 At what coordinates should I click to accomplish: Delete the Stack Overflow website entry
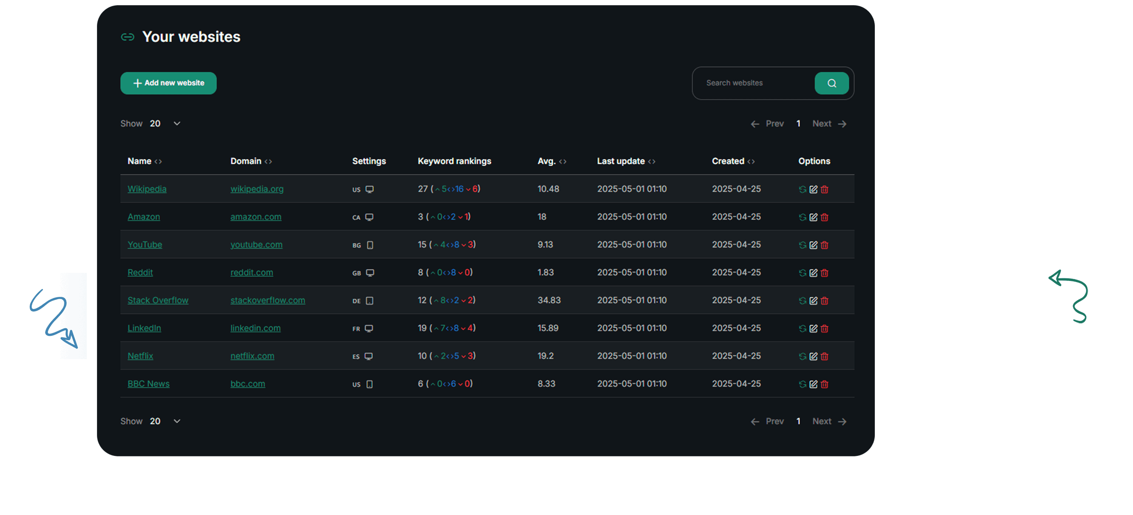[824, 300]
